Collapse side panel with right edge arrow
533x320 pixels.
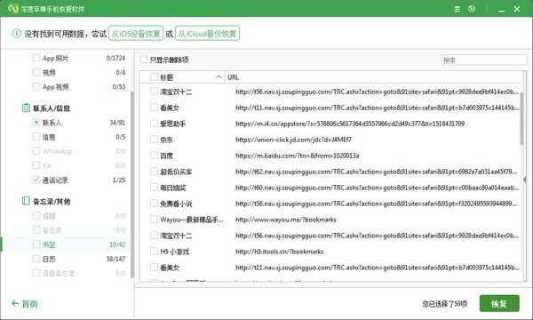(x=525, y=180)
